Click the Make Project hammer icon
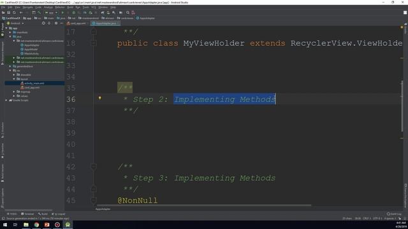 coord(40,13)
